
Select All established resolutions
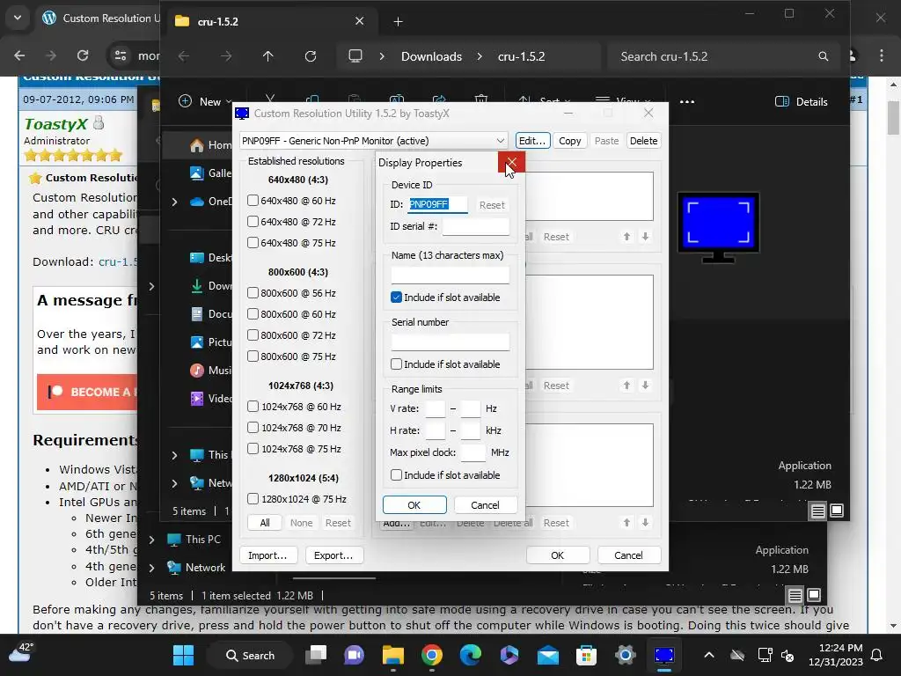click(x=264, y=523)
